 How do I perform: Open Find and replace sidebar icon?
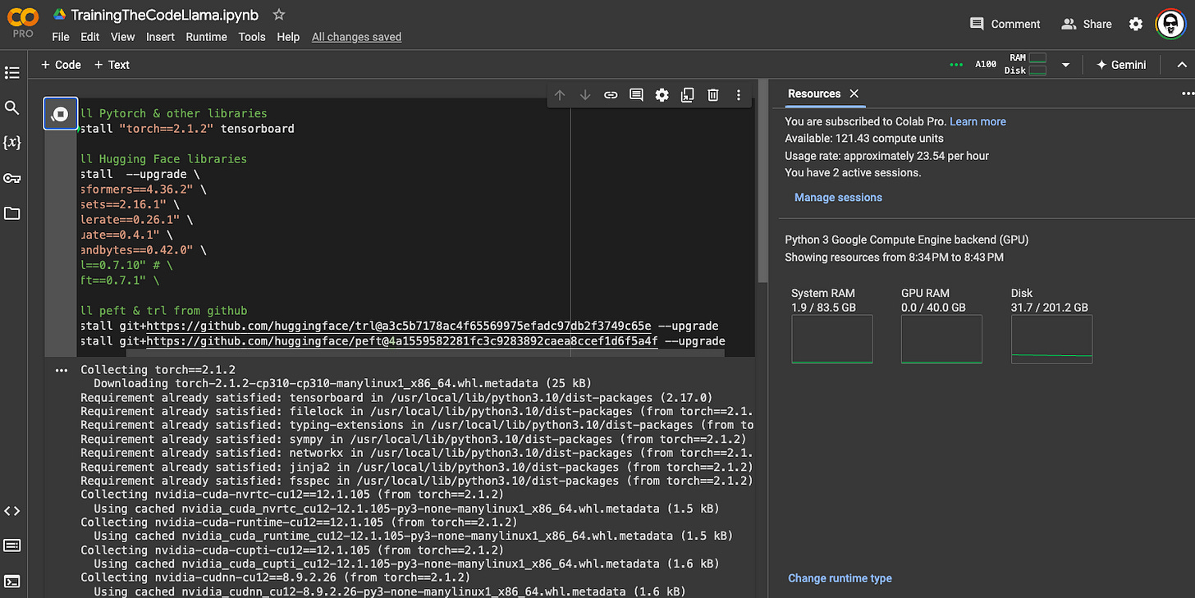(x=11, y=107)
